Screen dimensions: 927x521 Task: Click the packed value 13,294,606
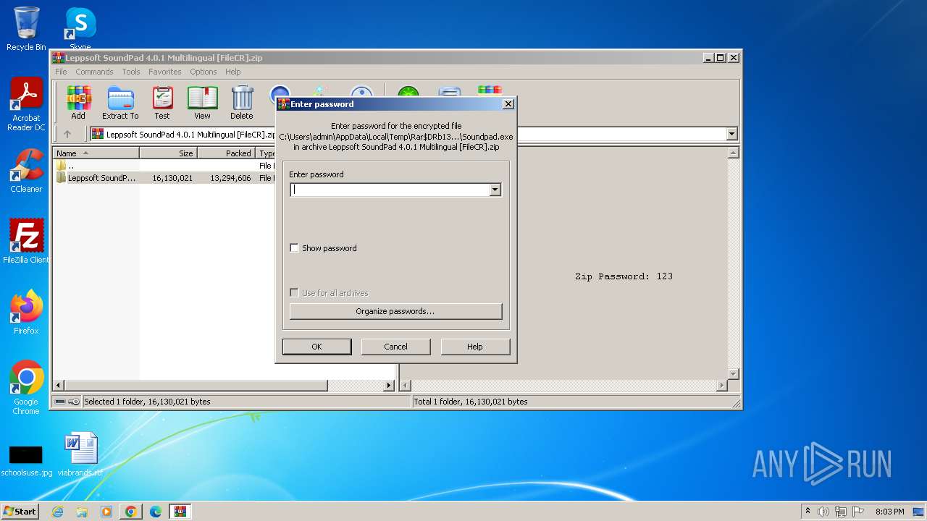pyautogui.click(x=230, y=178)
